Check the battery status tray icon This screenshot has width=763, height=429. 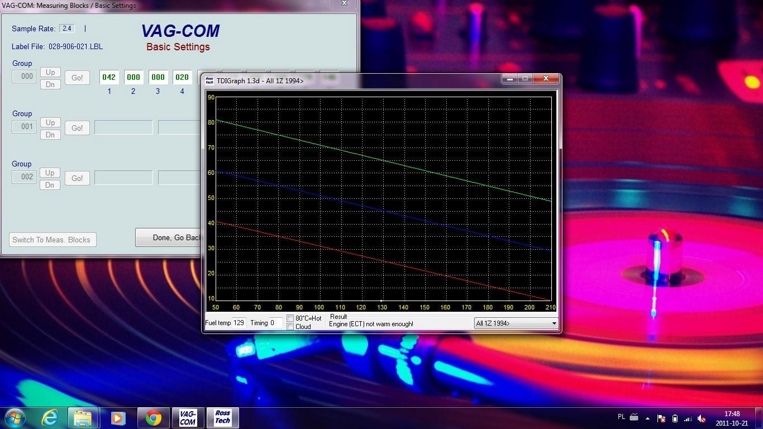(675, 418)
